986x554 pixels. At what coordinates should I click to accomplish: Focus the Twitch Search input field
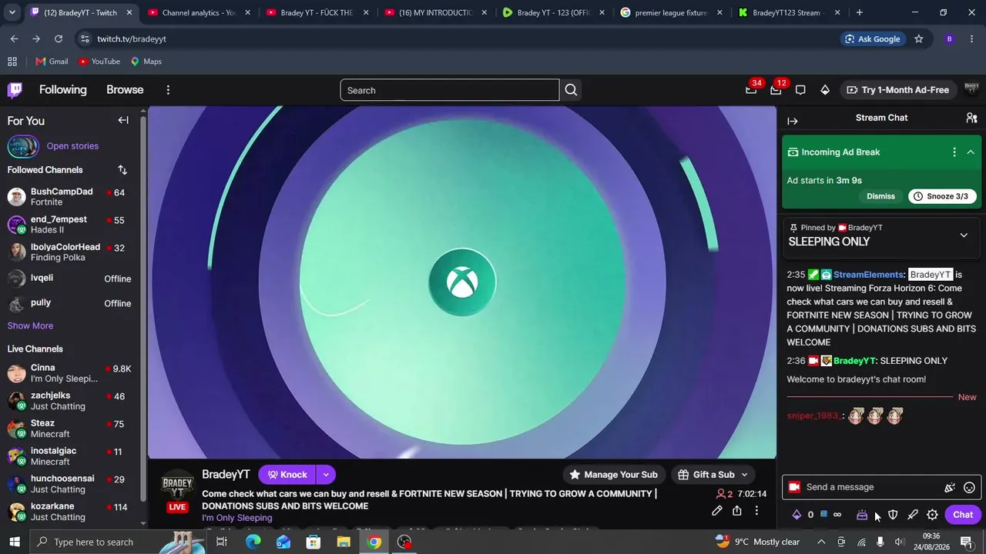[x=450, y=90]
